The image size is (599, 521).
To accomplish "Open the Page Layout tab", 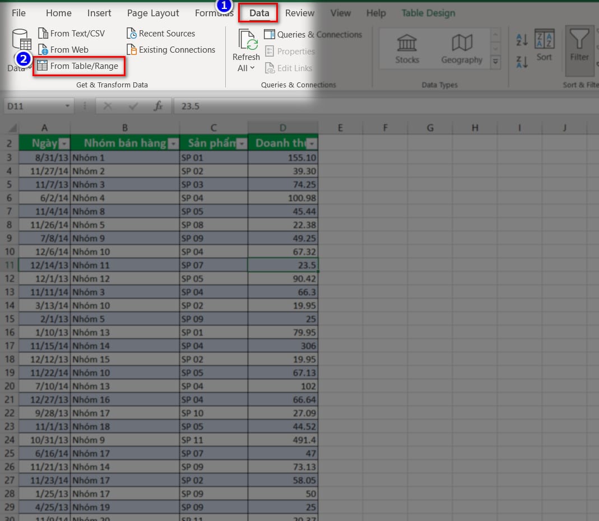I will coord(153,13).
